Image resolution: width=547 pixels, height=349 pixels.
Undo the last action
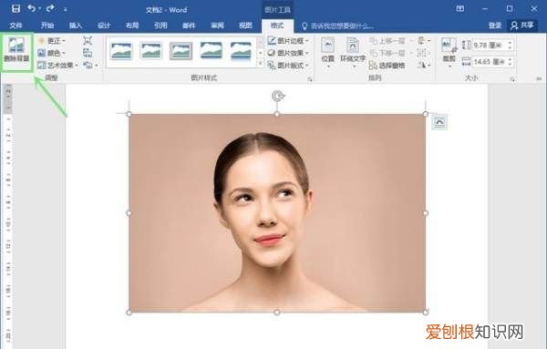[x=31, y=8]
